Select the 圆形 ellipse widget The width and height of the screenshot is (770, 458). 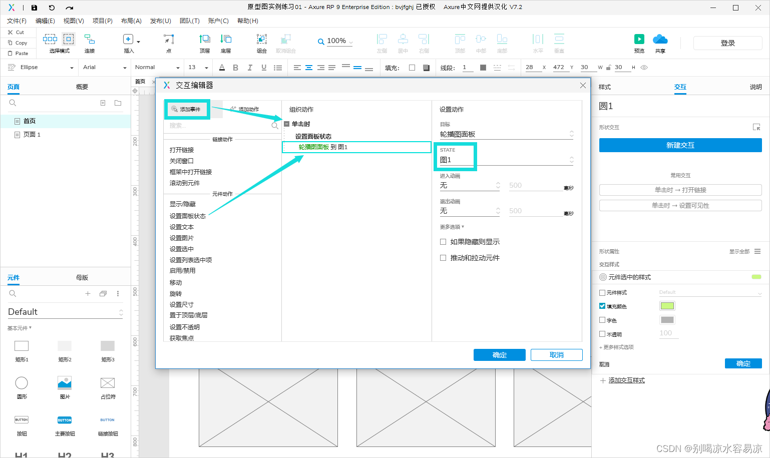pos(22,387)
